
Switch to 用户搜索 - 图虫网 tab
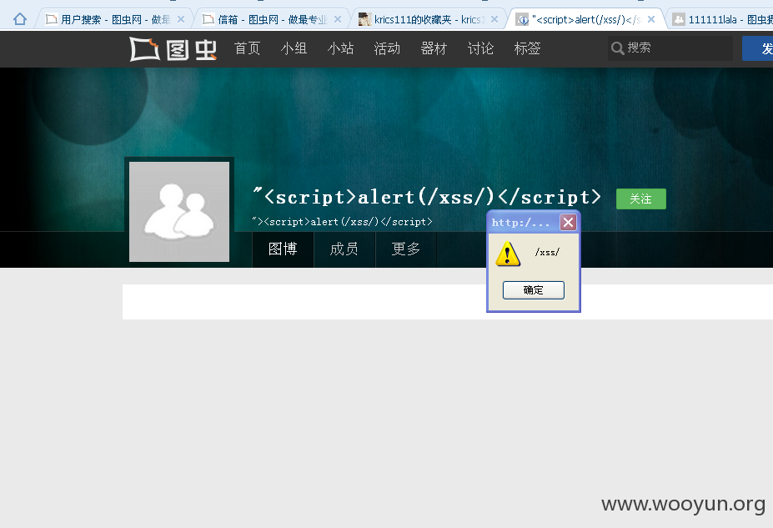115,20
